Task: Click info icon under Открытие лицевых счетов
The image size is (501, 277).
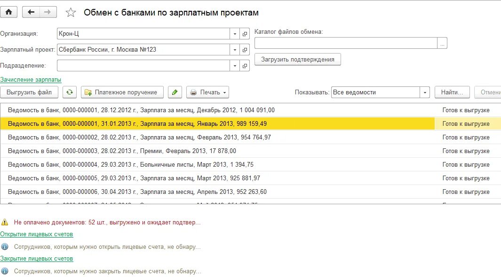Action: [x=5, y=247]
